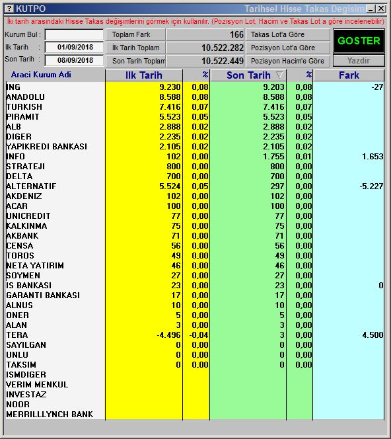Select the ALTERNATIF row

point(195,186)
